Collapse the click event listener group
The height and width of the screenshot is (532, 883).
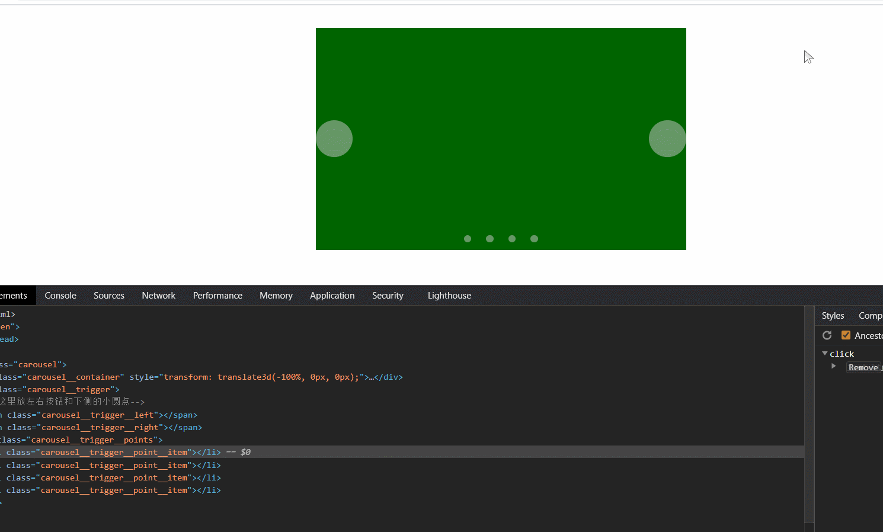tap(825, 354)
